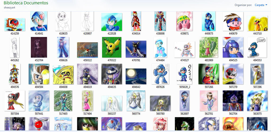The image size is (271, 132).
Task: Select thumbnail 507441
Action: click(39, 101)
